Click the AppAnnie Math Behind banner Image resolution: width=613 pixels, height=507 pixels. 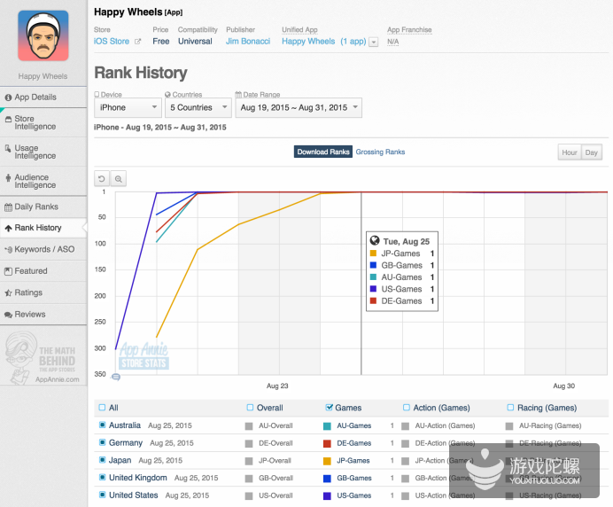point(43,359)
